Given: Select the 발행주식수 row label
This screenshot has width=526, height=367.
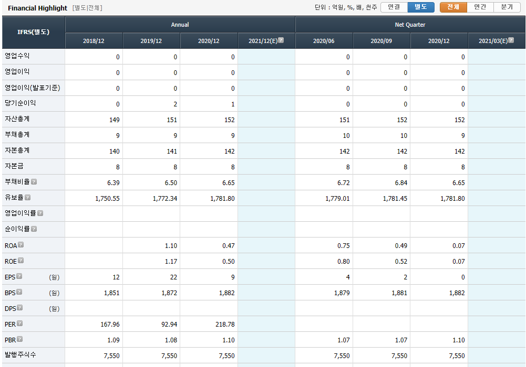Looking at the screenshot, I should tap(20, 354).
